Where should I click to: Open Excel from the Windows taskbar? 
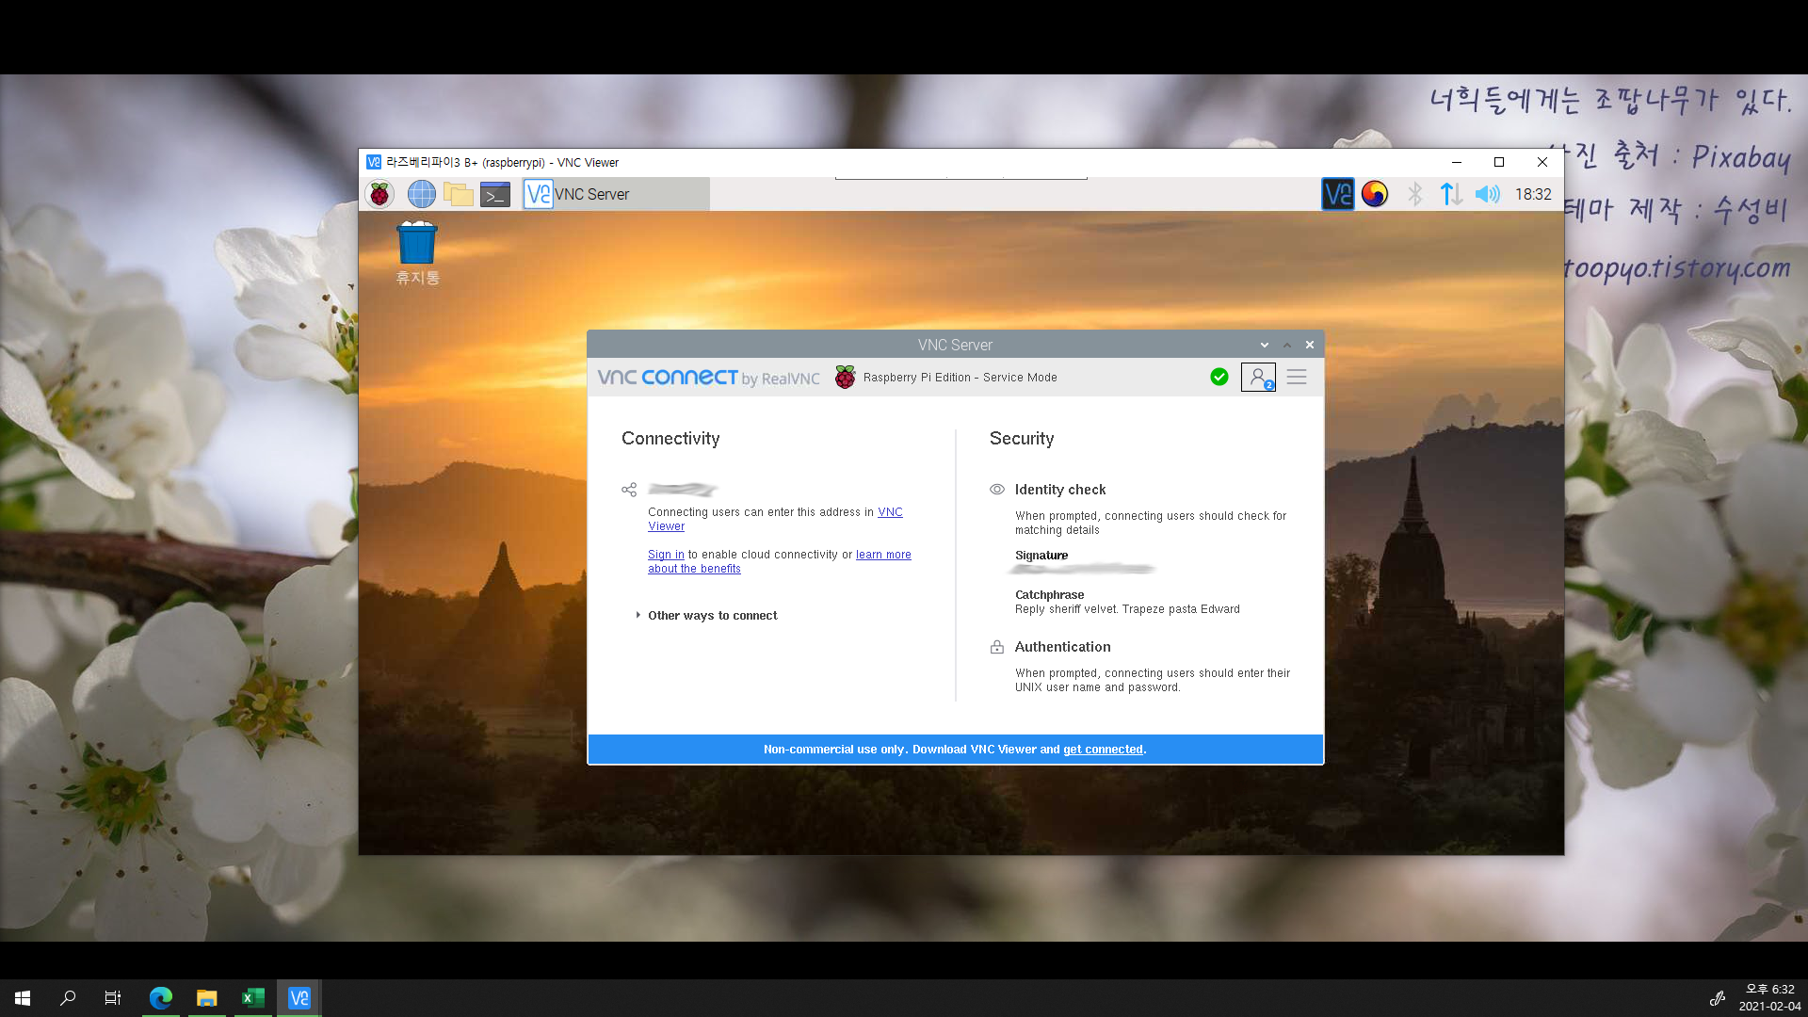point(252,997)
